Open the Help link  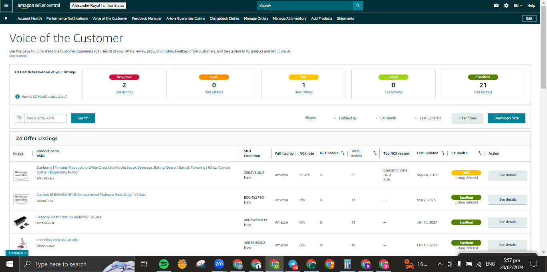tap(531, 6)
